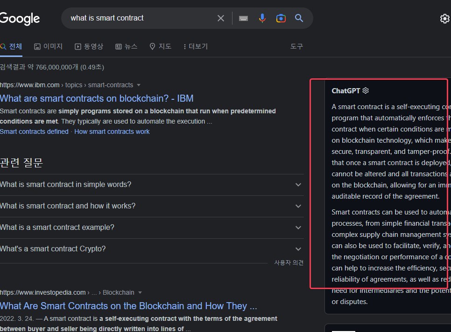451x332 pixels.
Task: Open Google Lens camera search
Action: pos(281,18)
